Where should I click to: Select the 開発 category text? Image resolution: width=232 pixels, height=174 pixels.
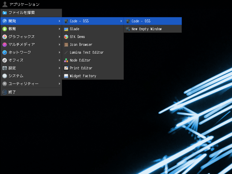pyautogui.click(x=12, y=21)
